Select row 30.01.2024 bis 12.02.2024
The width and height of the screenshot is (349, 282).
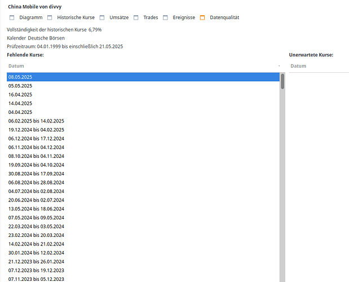point(143,253)
